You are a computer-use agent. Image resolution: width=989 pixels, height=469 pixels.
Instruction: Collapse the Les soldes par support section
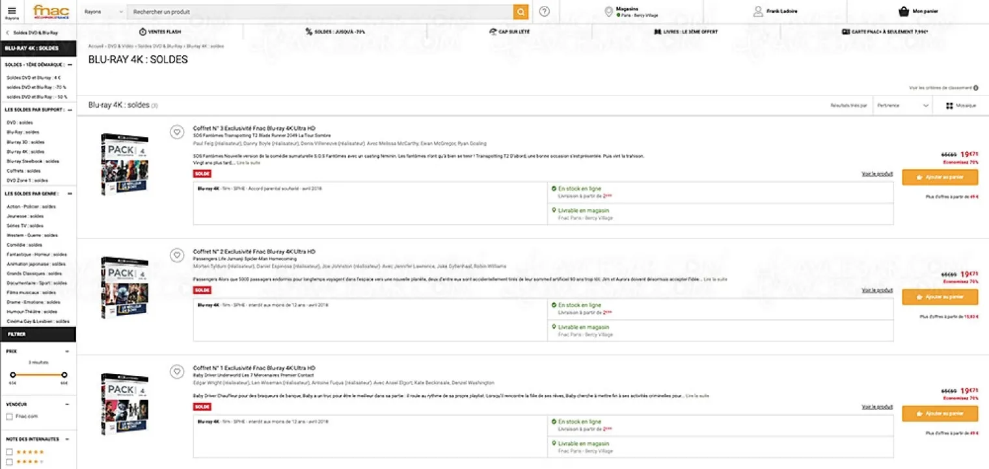pyautogui.click(x=70, y=110)
